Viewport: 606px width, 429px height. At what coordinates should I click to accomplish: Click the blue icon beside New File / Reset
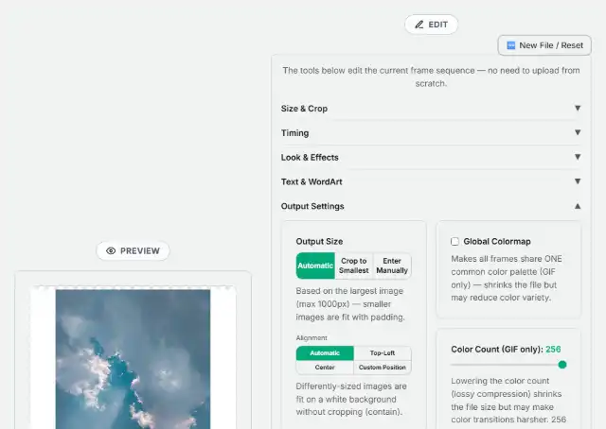[511, 45]
